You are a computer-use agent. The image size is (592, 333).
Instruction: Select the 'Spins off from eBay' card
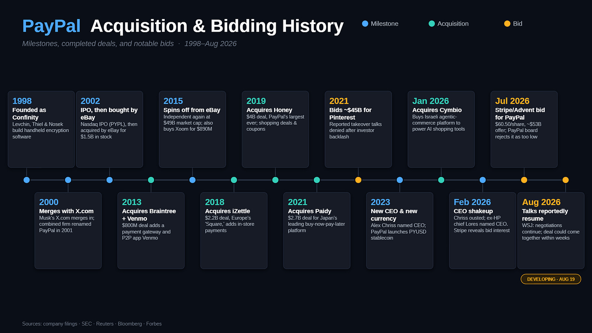192,129
